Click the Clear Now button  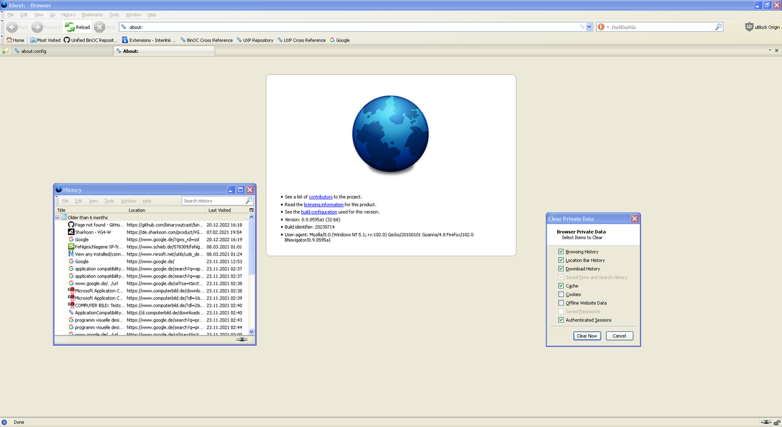(587, 335)
